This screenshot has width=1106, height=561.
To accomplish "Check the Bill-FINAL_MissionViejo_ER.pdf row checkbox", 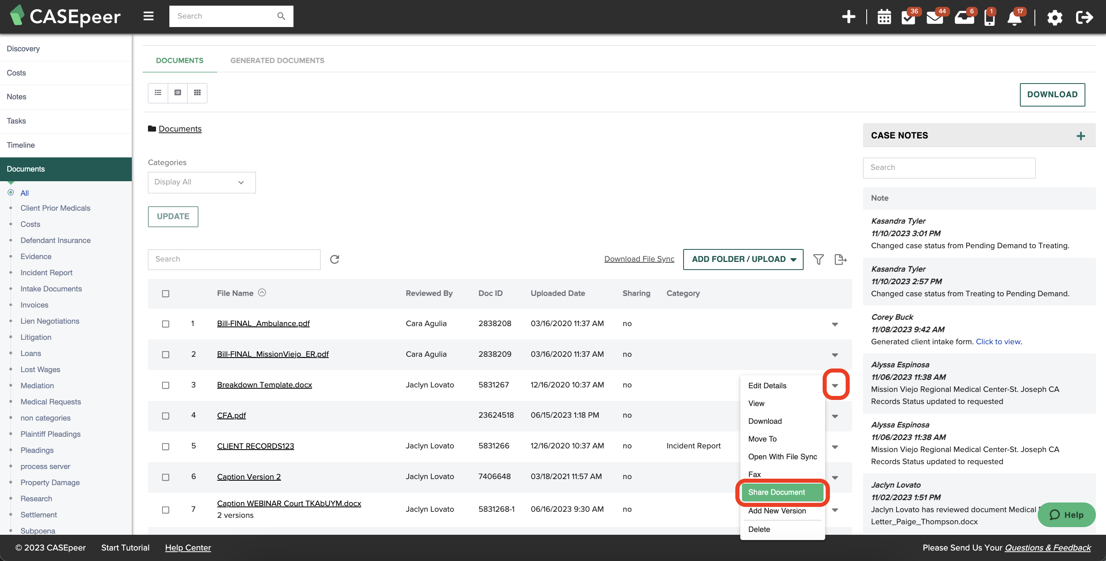I will [166, 354].
